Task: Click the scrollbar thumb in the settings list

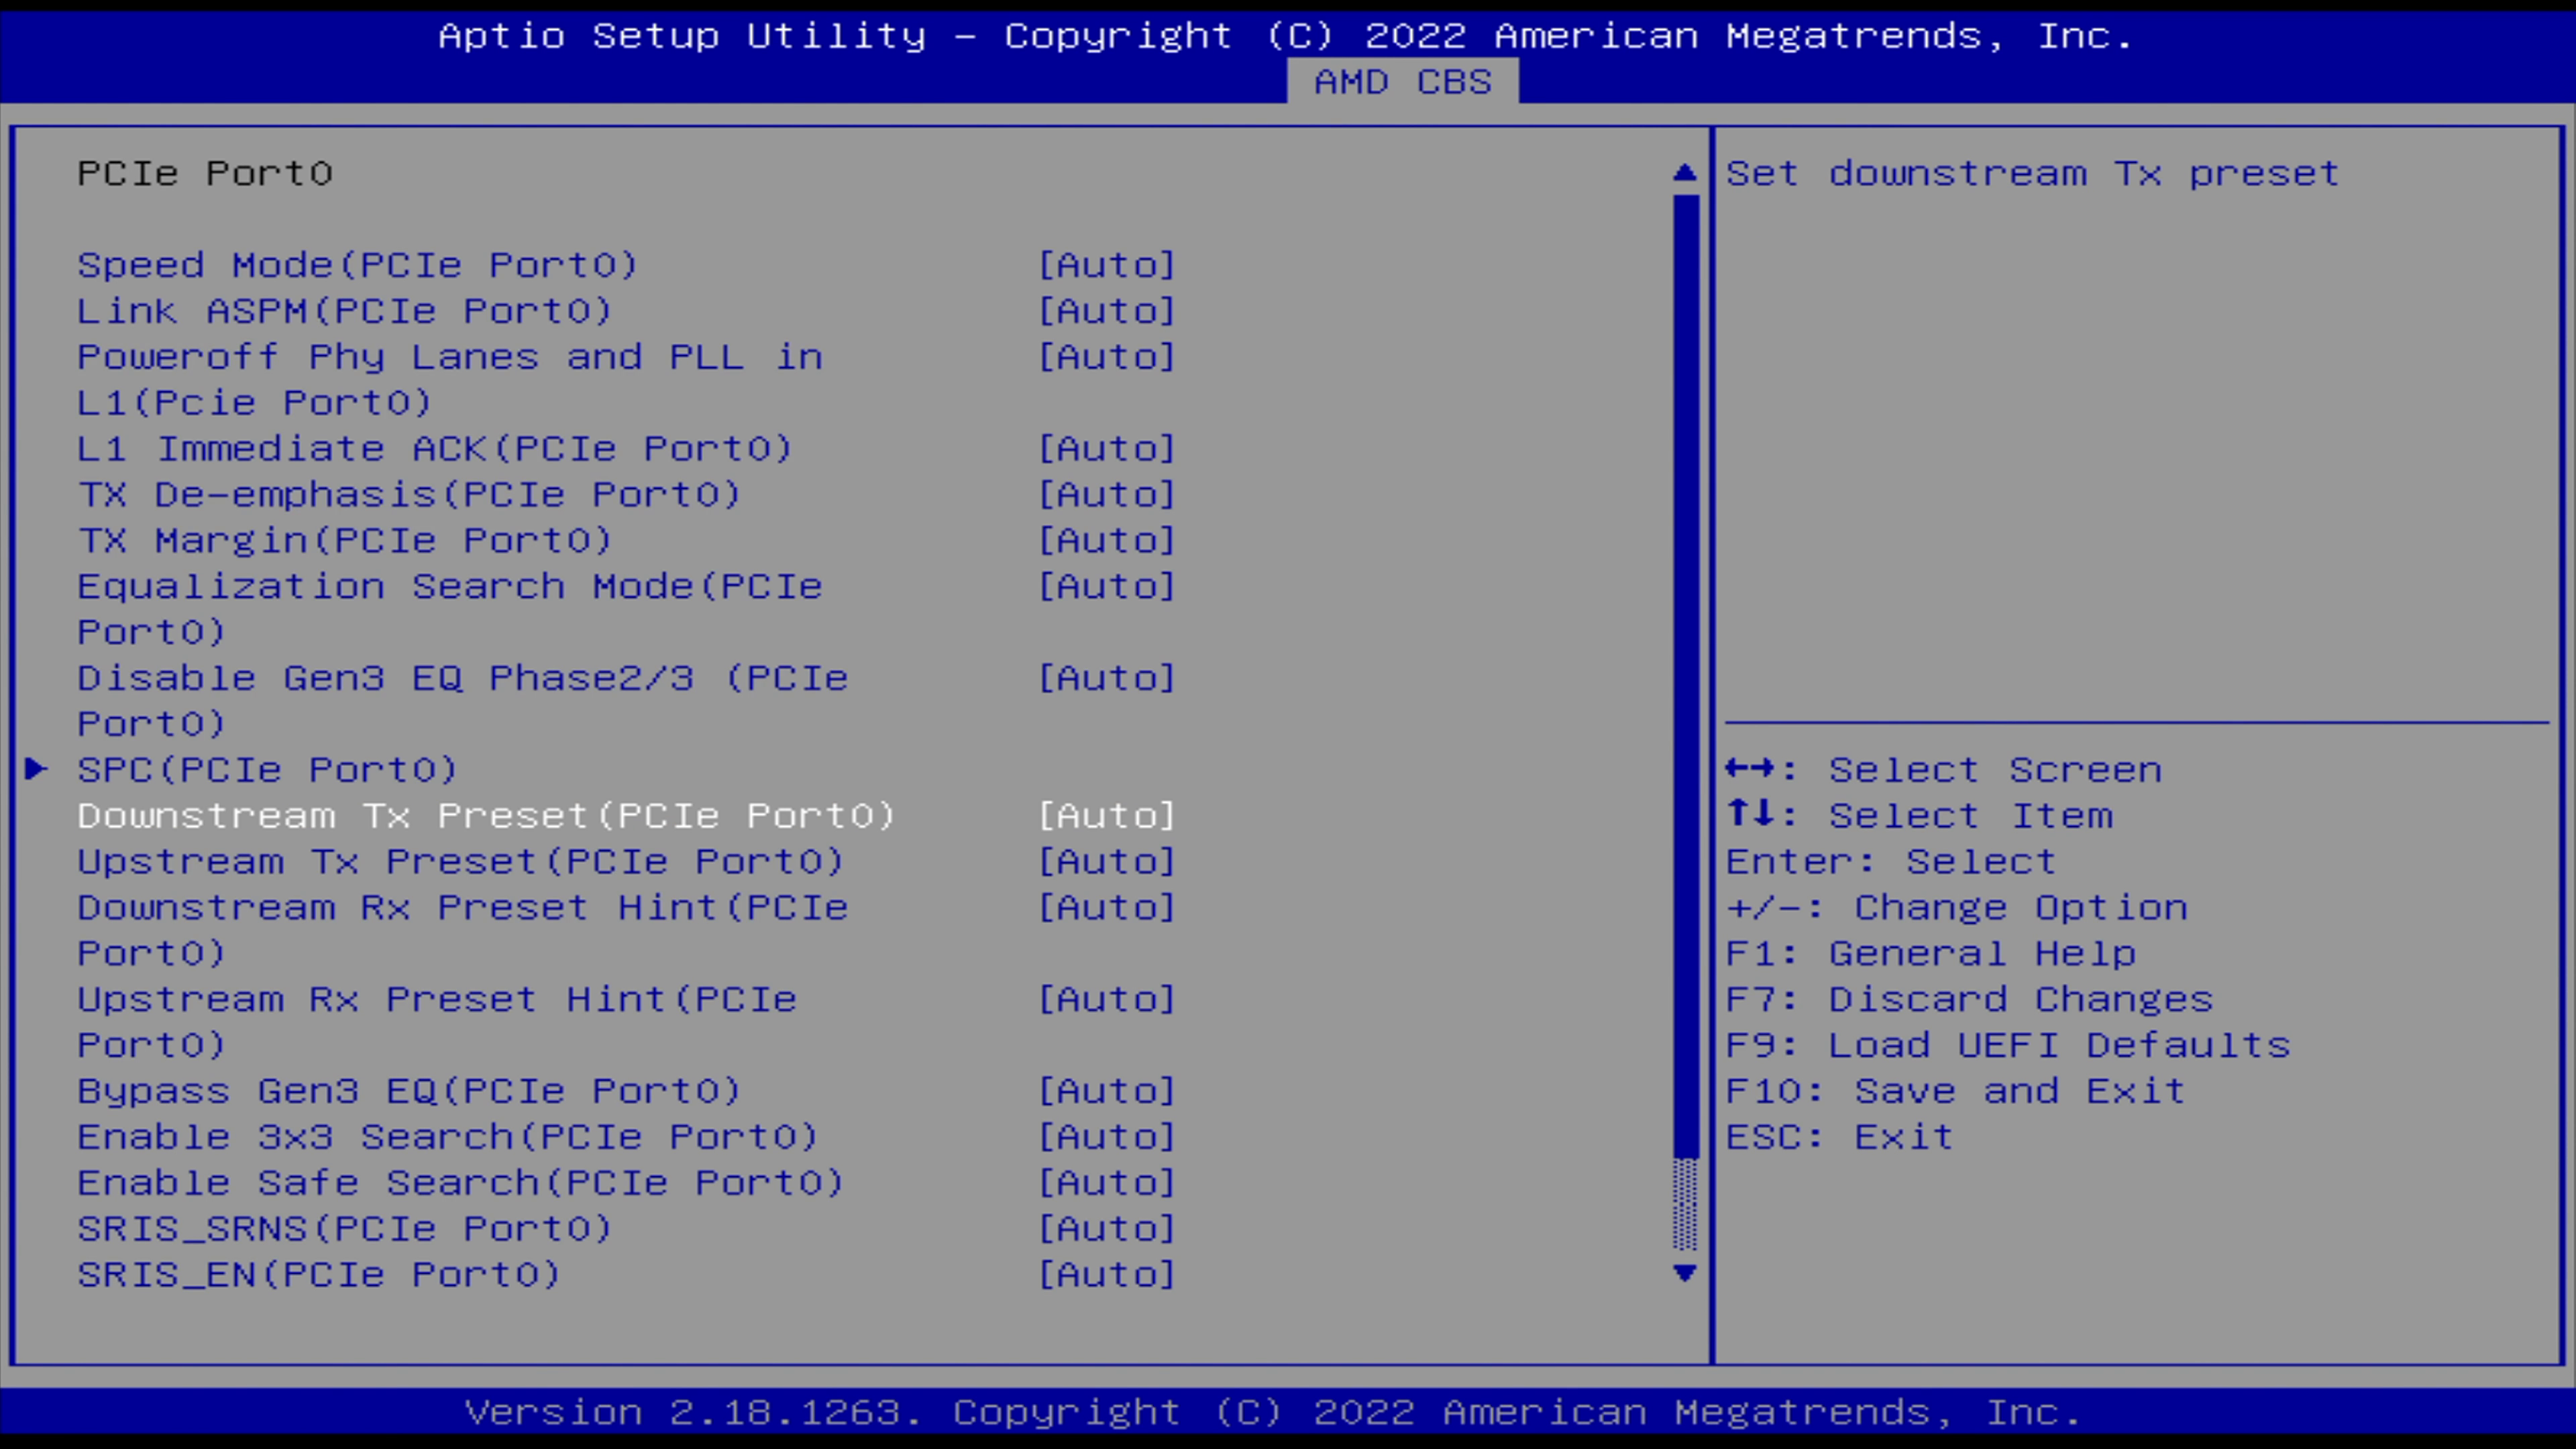Action: click(1685, 676)
